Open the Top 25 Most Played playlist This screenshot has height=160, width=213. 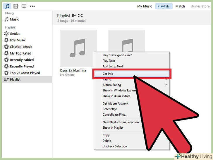coord(25,73)
